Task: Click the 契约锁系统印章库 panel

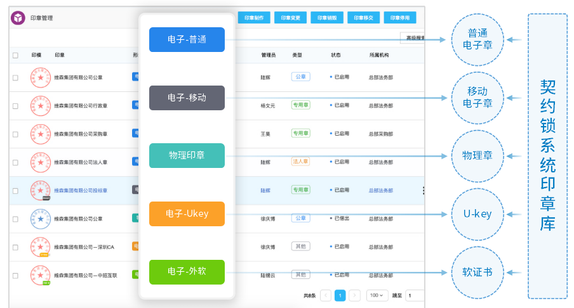Action: click(547, 156)
